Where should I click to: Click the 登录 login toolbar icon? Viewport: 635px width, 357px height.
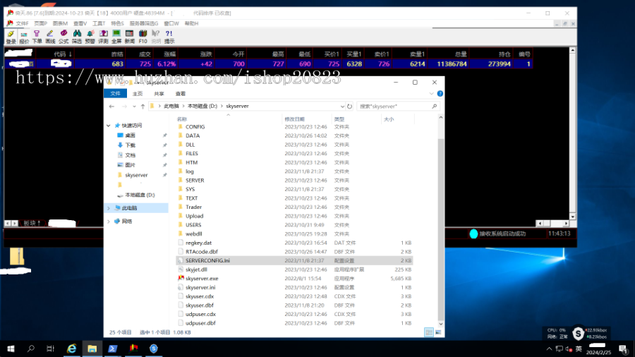[x=11, y=37]
